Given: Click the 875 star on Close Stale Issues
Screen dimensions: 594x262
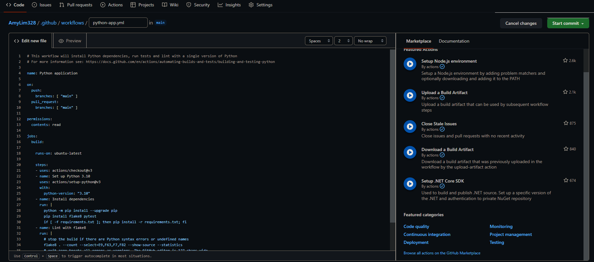Looking at the screenshot, I should pyautogui.click(x=569, y=123).
